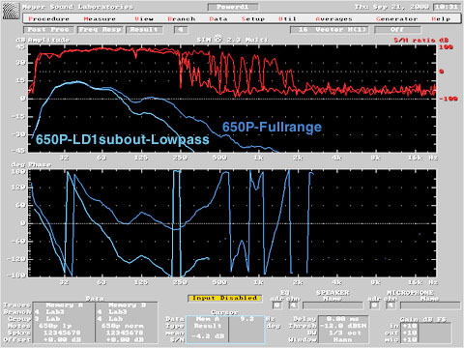Click the cursor frequency 9.2 Hz value
Screen dimensions: 464x348
click(x=247, y=319)
